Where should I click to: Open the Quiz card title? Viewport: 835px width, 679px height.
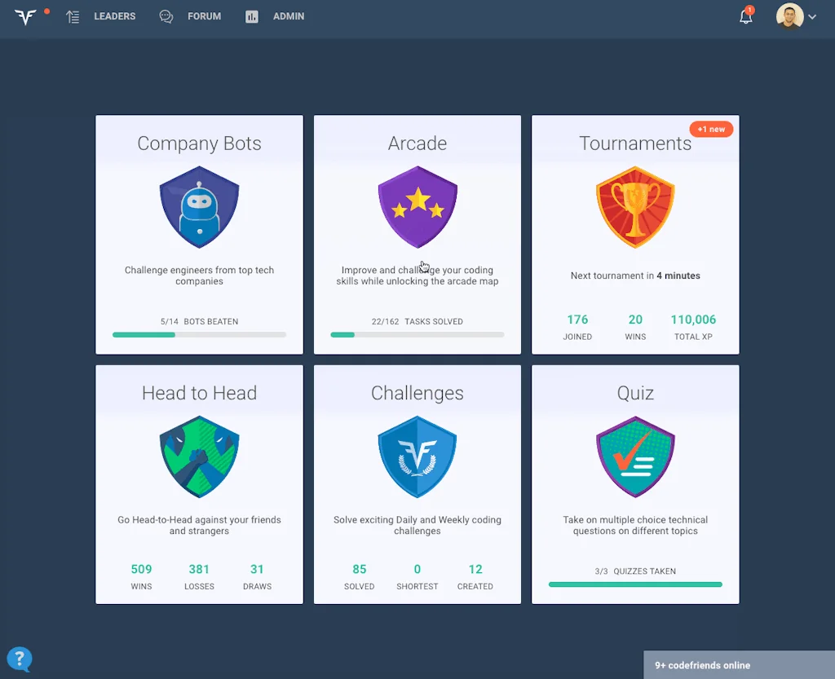[x=635, y=393]
